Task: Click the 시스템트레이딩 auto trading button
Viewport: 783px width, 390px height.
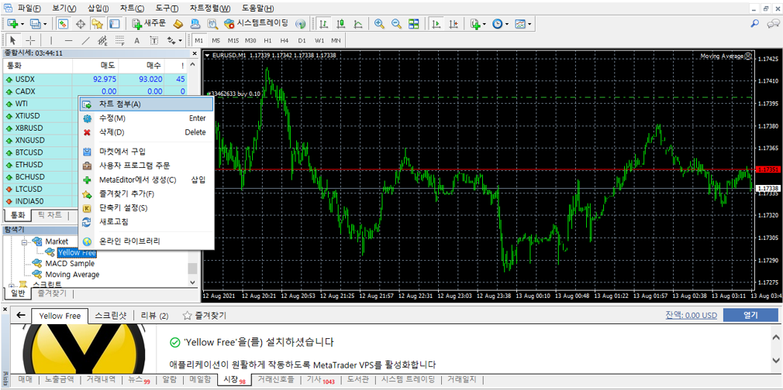Action: [256, 23]
